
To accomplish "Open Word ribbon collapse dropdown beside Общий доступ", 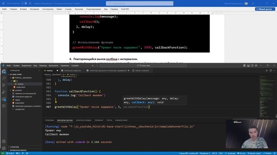I will (x=274, y=9).
